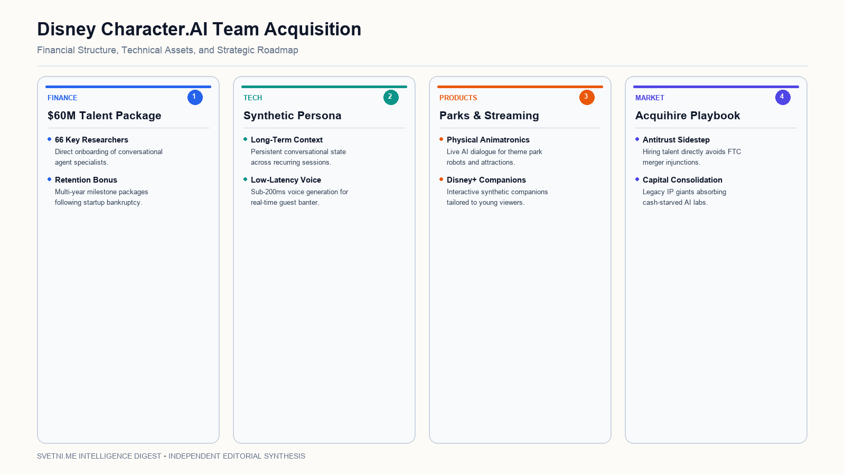Viewport: 845px width, 475px height.
Task: Click the Parks & Streaming heading
Action: pyautogui.click(x=489, y=116)
